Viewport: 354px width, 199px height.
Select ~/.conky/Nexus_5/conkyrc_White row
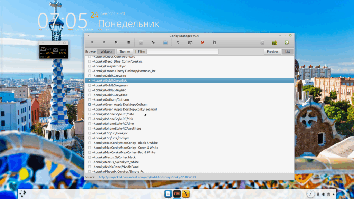189,162
